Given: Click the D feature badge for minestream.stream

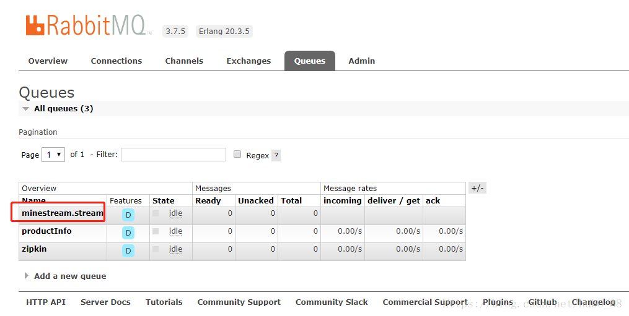Looking at the screenshot, I should click(128, 215).
